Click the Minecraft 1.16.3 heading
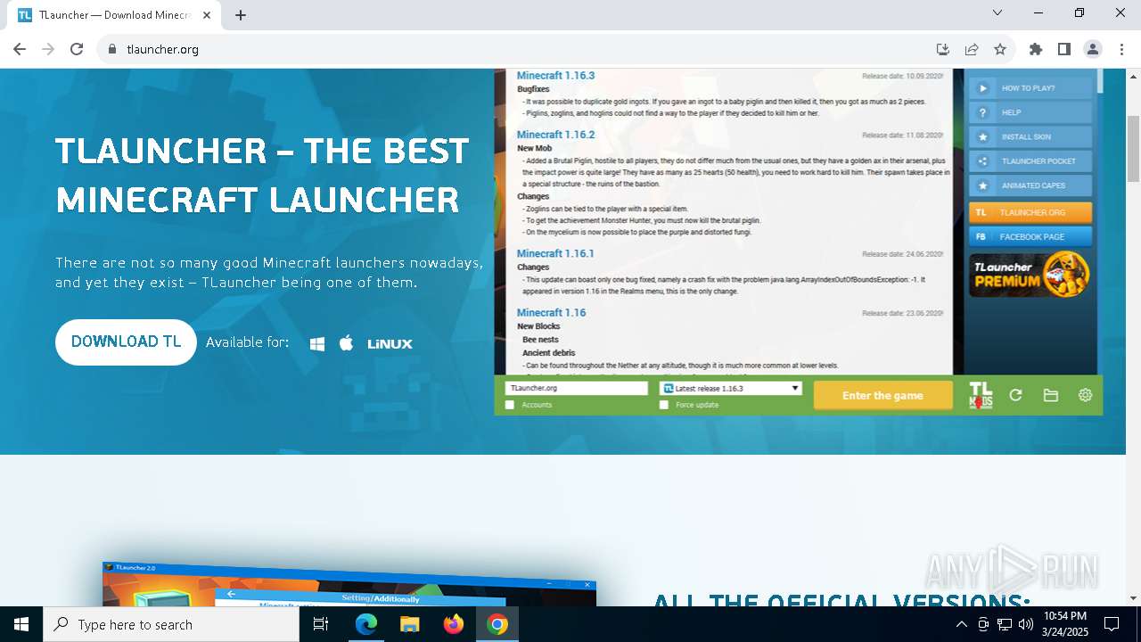The width and height of the screenshot is (1141, 642). click(555, 76)
